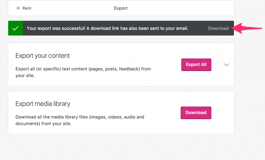The height and width of the screenshot is (160, 265).
Task: Click the Export page title
Action: (121, 8)
